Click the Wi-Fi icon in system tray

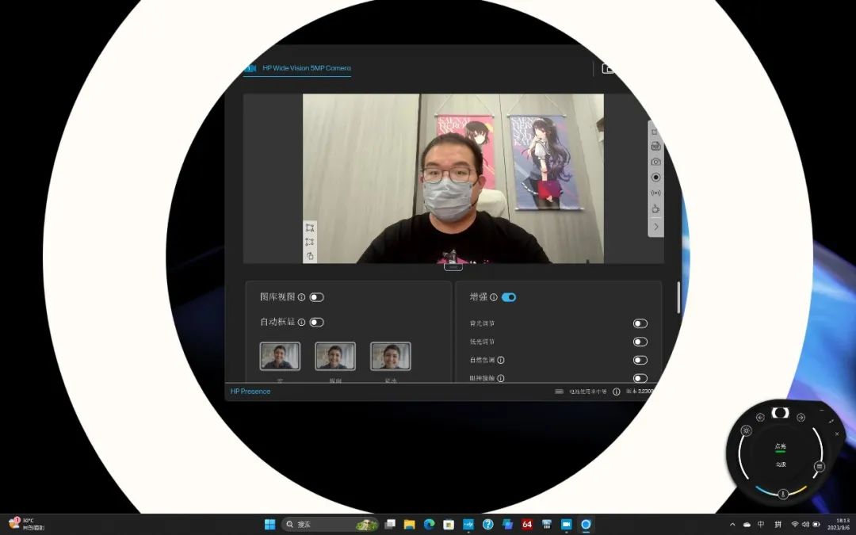[795, 525]
